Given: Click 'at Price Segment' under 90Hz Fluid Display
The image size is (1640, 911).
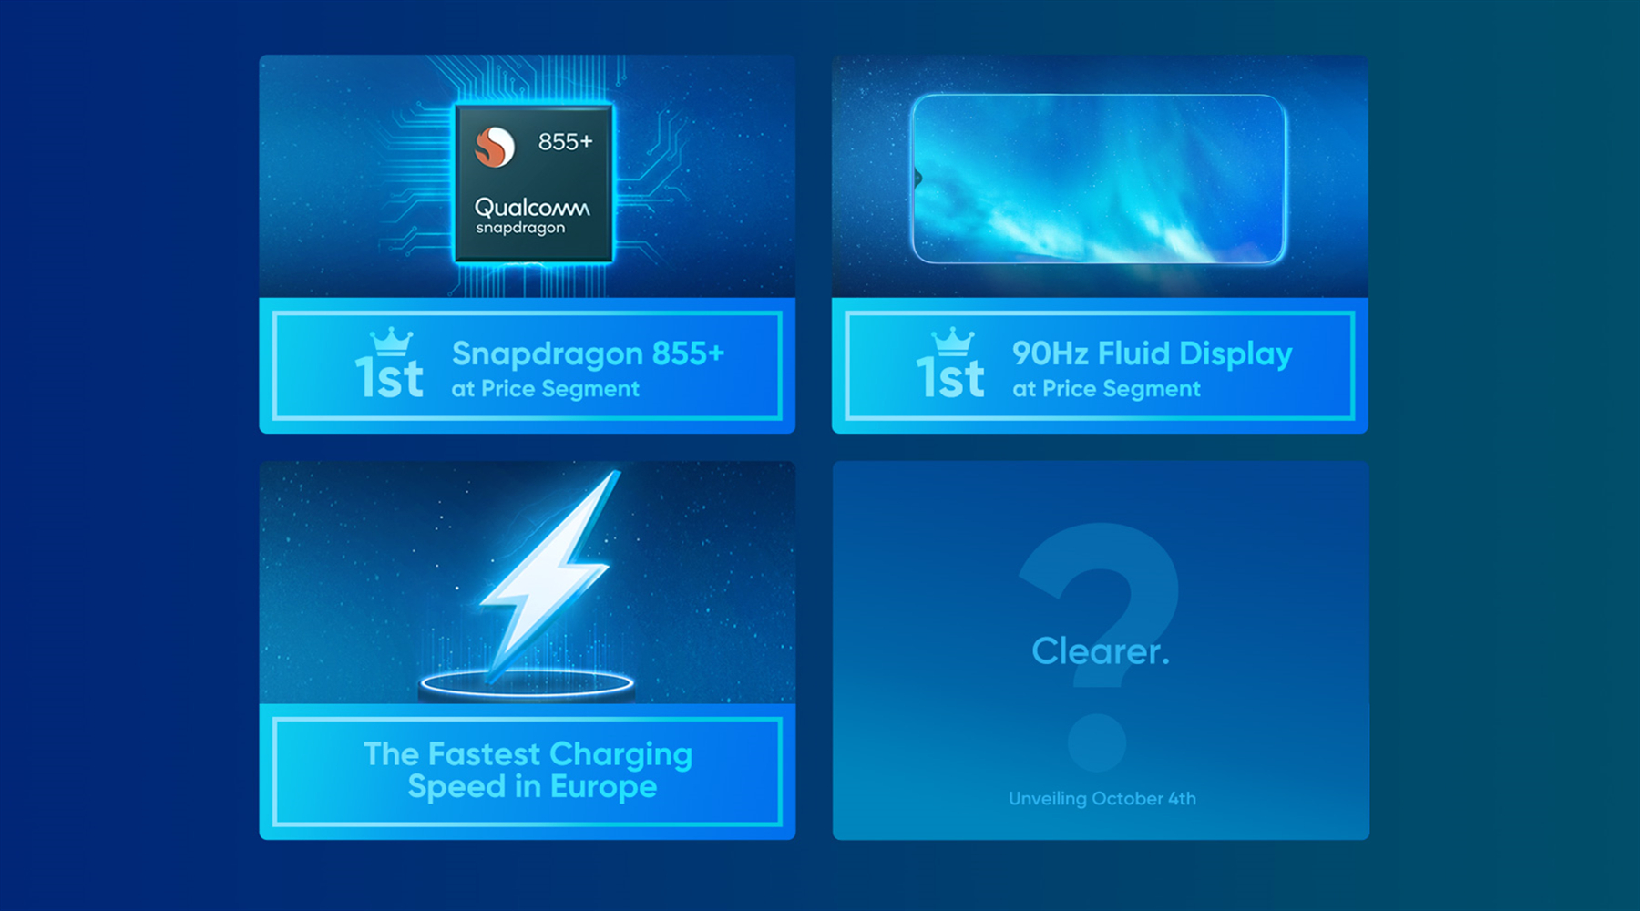Looking at the screenshot, I should point(1106,389).
